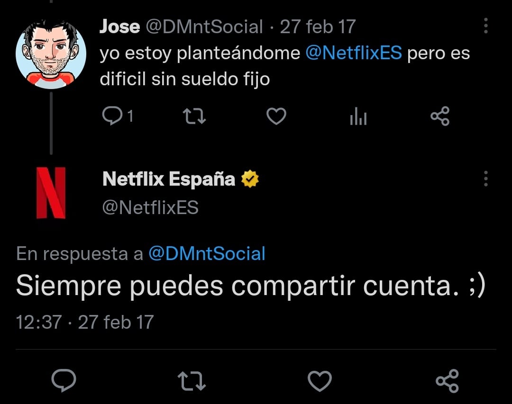Screen dimensions: 512x404
Task: Retweet Jose's tweet
Action: pyautogui.click(x=194, y=117)
